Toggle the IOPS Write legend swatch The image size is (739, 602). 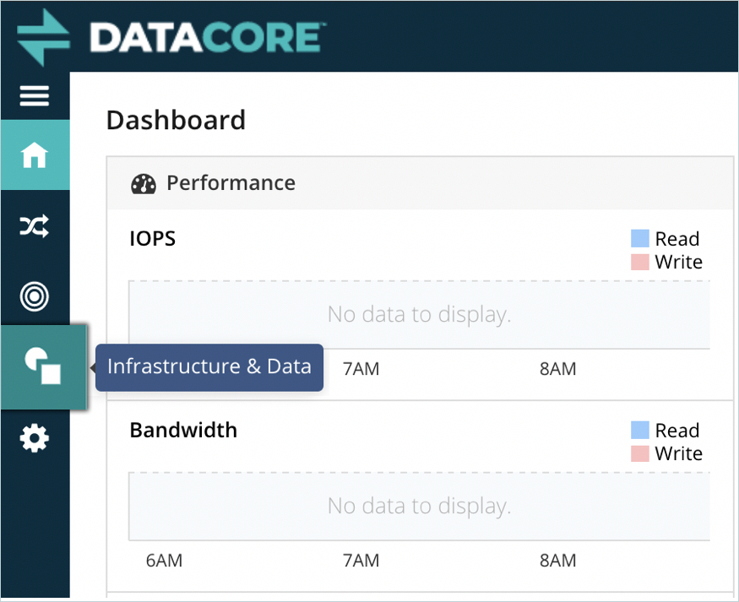(x=639, y=262)
